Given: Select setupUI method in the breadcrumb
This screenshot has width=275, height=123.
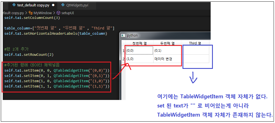Looking at the screenshot, I should pyautogui.click(x=67, y=13).
